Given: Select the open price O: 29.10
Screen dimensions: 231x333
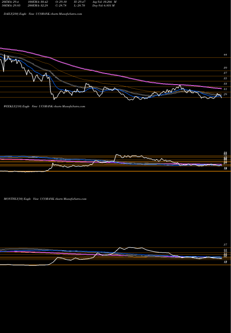Looking at the screenshot, I should click(x=61, y=2).
